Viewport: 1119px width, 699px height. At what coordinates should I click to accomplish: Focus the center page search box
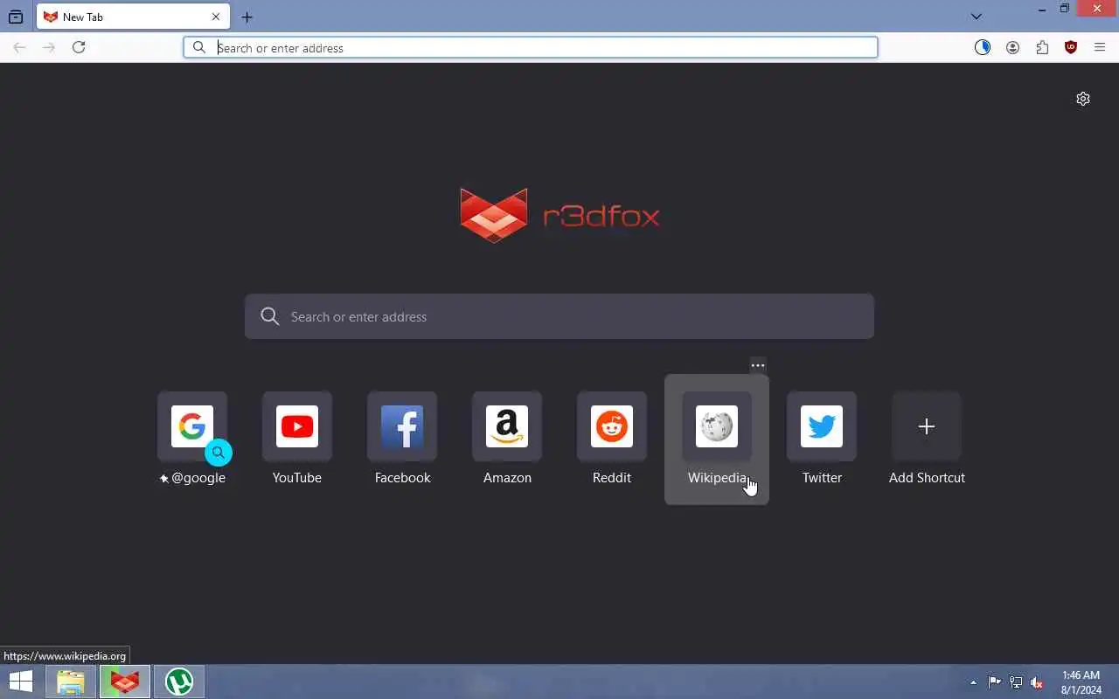(x=559, y=316)
